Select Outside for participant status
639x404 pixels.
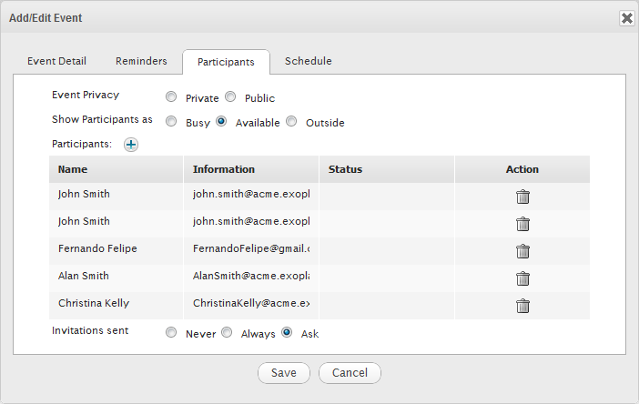[291, 122]
